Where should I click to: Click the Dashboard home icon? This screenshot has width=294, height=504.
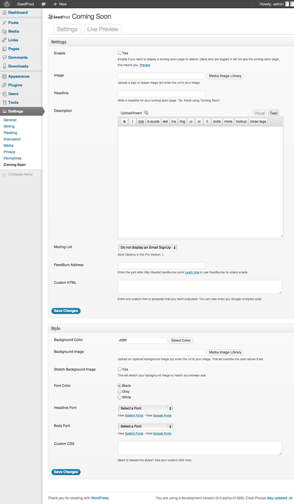4,13
